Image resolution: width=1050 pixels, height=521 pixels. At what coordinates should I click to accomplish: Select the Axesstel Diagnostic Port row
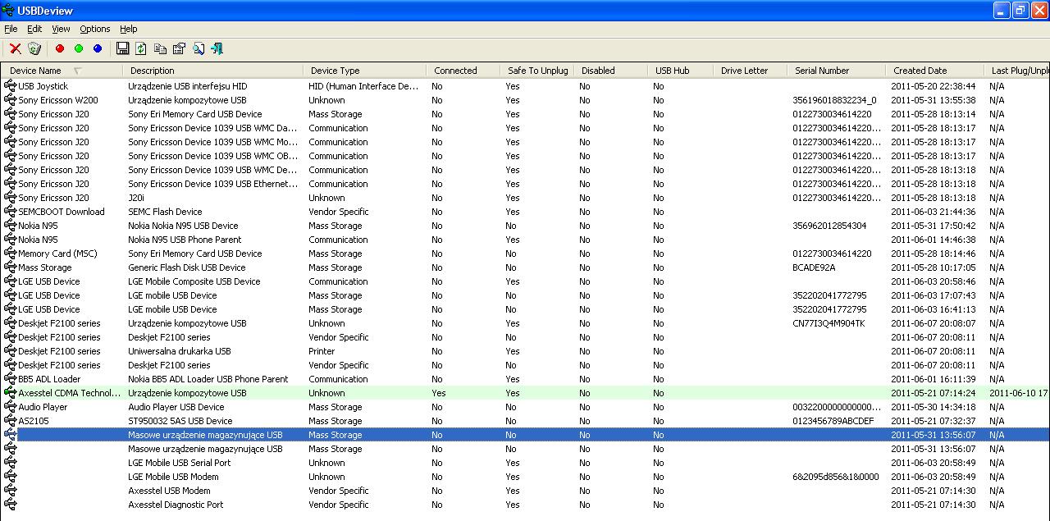coord(525,505)
